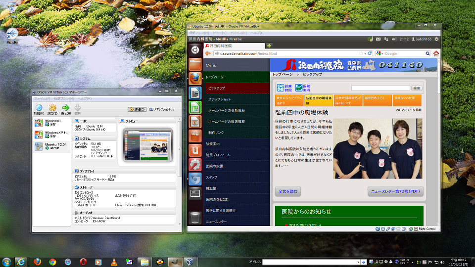
Task: Open Internet Explorer from Windows taskbar
Action: click(x=21, y=262)
